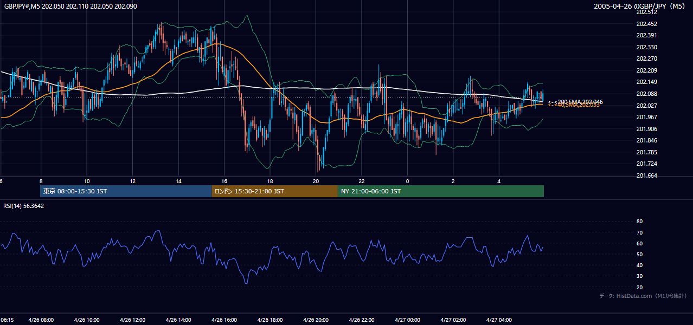Screen dimensions: 693x325
Task: Click the 200 SMA 202.046 line label
Action: click(575, 102)
